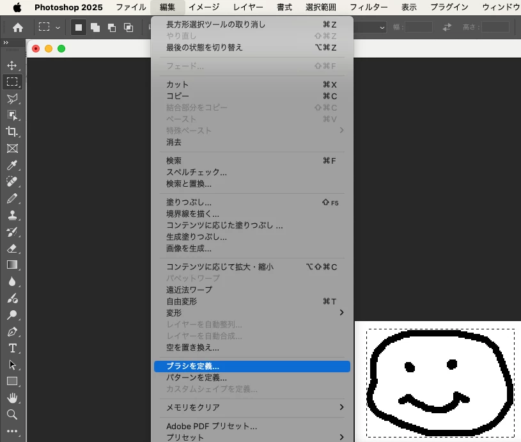The width and height of the screenshot is (521, 442).
Task: Select the Dodge tool
Action: pyautogui.click(x=12, y=315)
